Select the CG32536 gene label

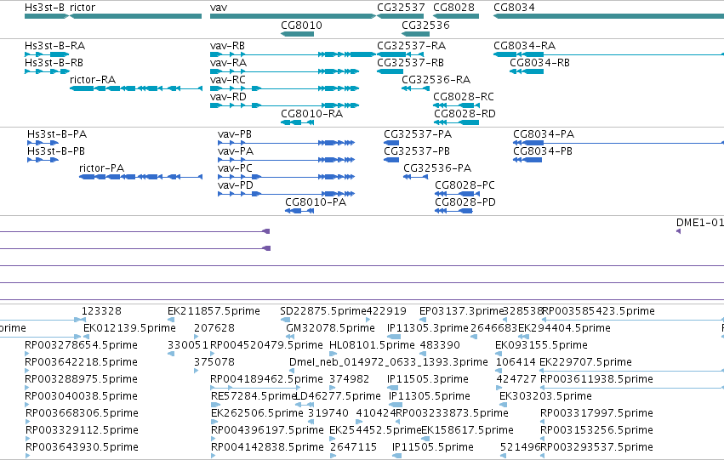425,26
